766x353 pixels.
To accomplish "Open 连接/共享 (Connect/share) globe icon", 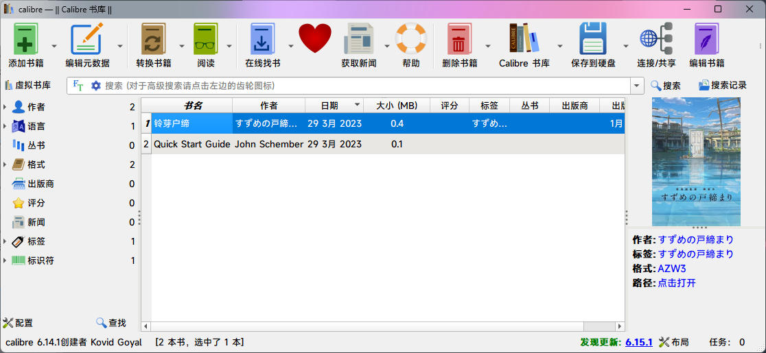I will coord(657,38).
